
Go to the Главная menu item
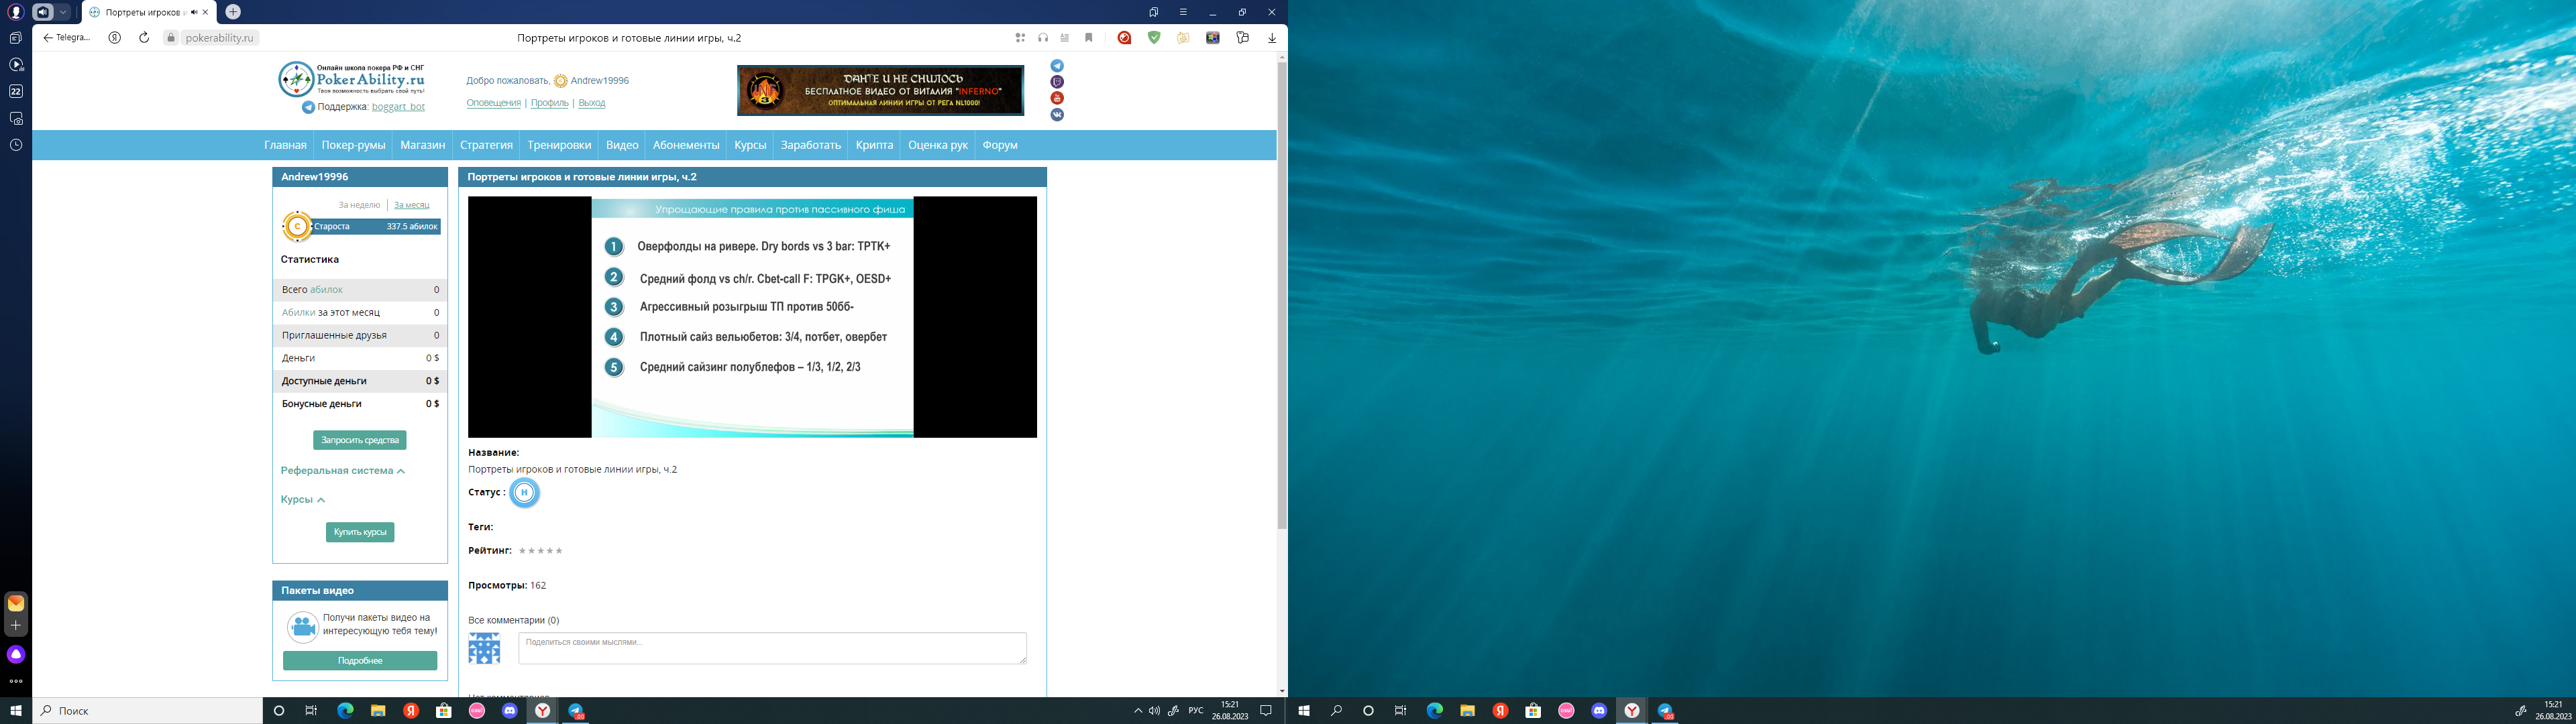(285, 145)
